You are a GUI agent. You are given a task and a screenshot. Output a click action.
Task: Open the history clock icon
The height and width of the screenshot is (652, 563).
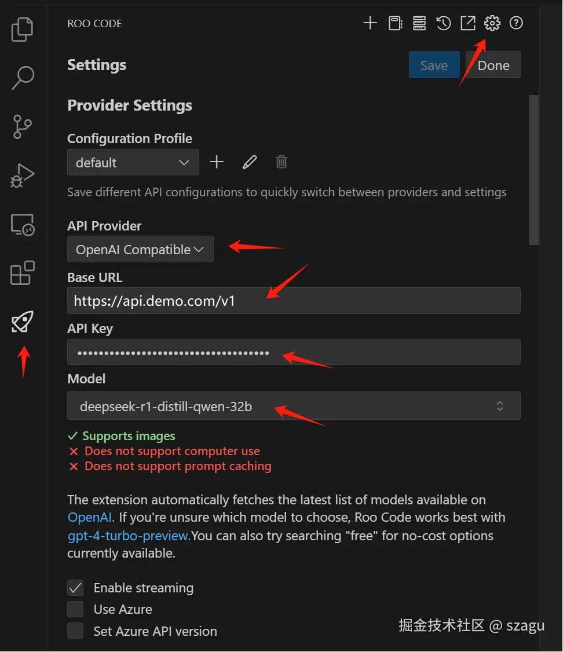[x=444, y=23]
